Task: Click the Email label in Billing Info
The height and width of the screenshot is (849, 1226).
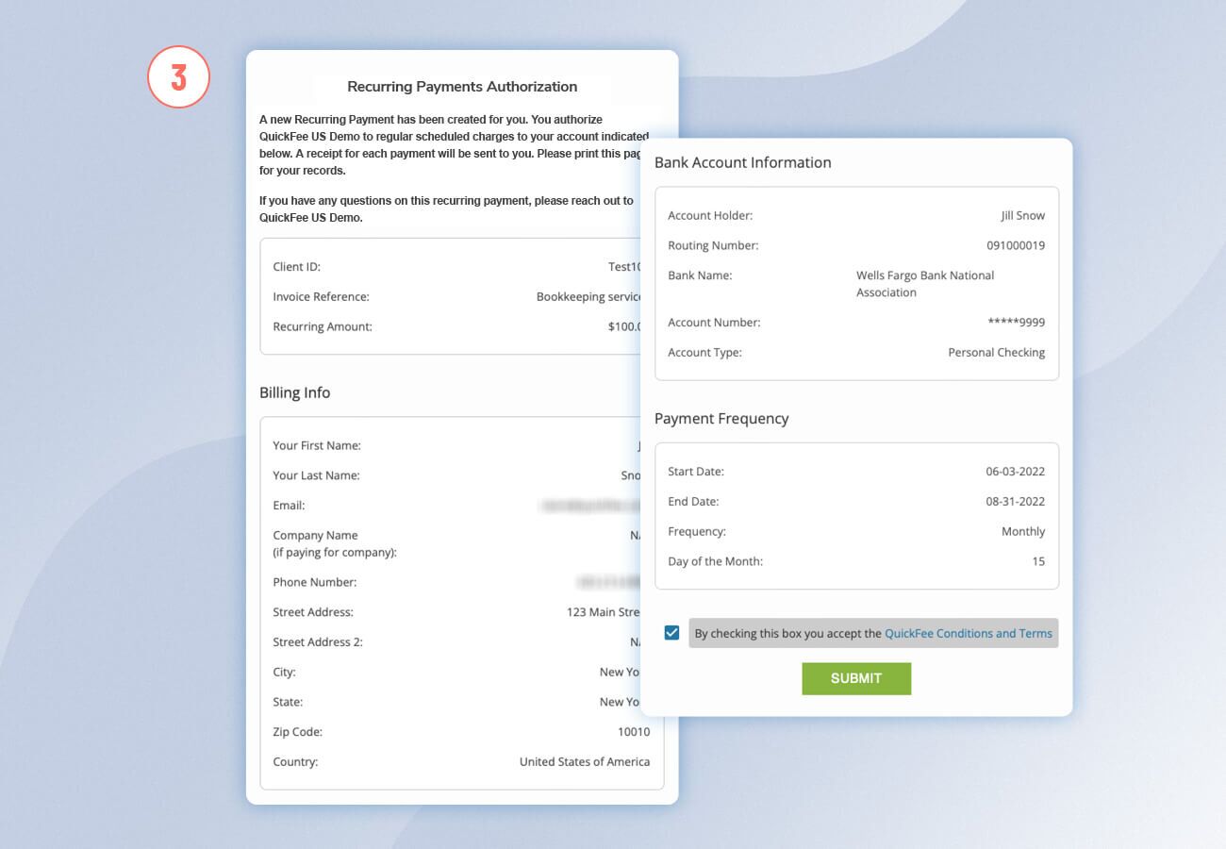Action: click(289, 506)
